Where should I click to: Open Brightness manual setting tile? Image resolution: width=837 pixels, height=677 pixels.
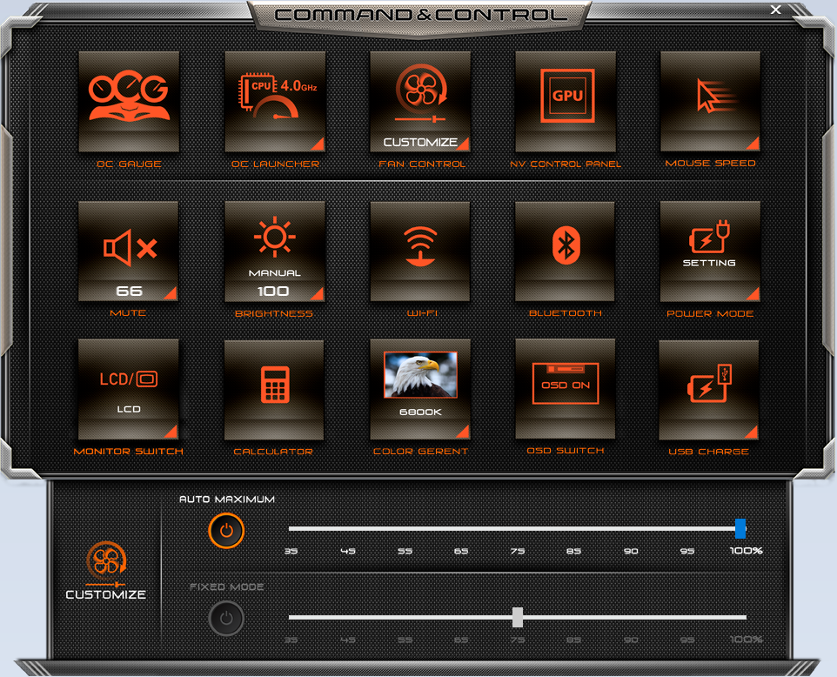[274, 251]
